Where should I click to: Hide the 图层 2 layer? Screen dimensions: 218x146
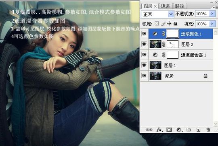144,44
